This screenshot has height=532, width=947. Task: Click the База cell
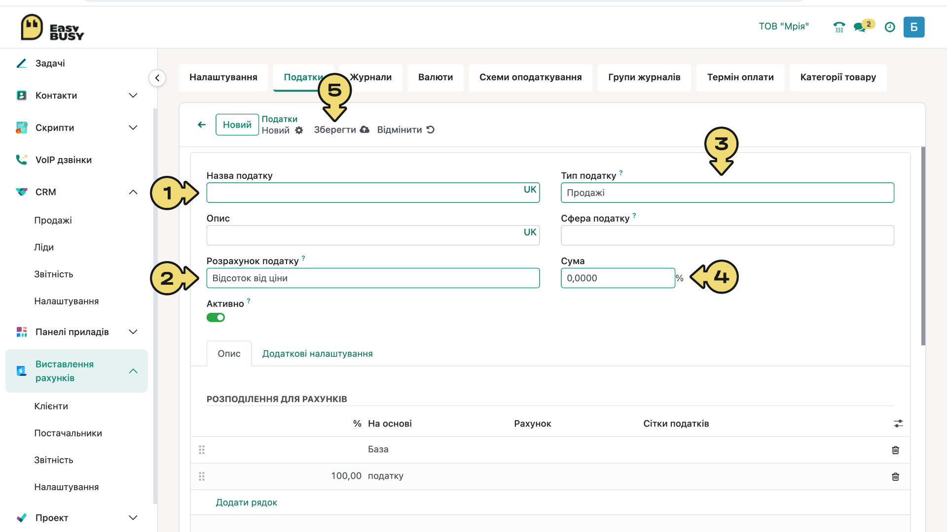coord(378,450)
